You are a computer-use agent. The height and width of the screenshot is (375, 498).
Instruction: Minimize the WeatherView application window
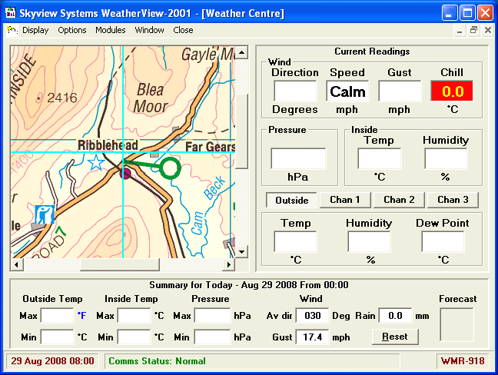450,13
